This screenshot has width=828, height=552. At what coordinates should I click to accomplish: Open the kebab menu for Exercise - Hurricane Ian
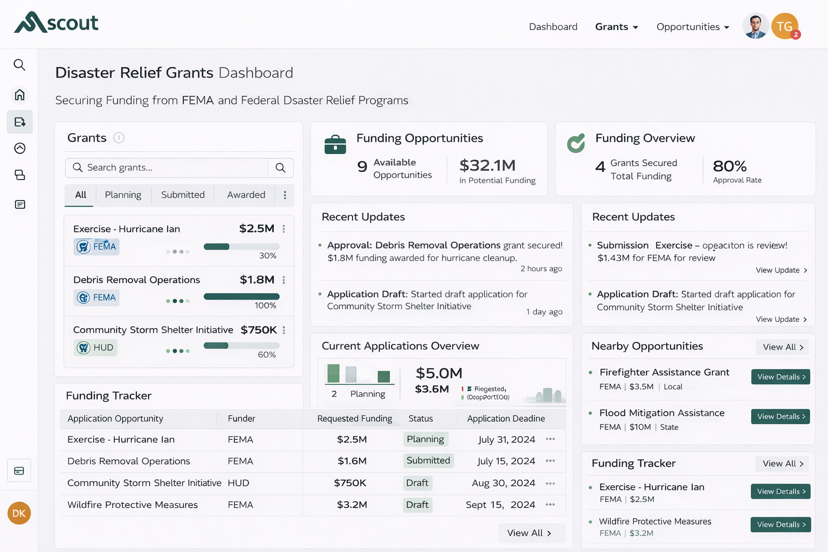tap(284, 229)
